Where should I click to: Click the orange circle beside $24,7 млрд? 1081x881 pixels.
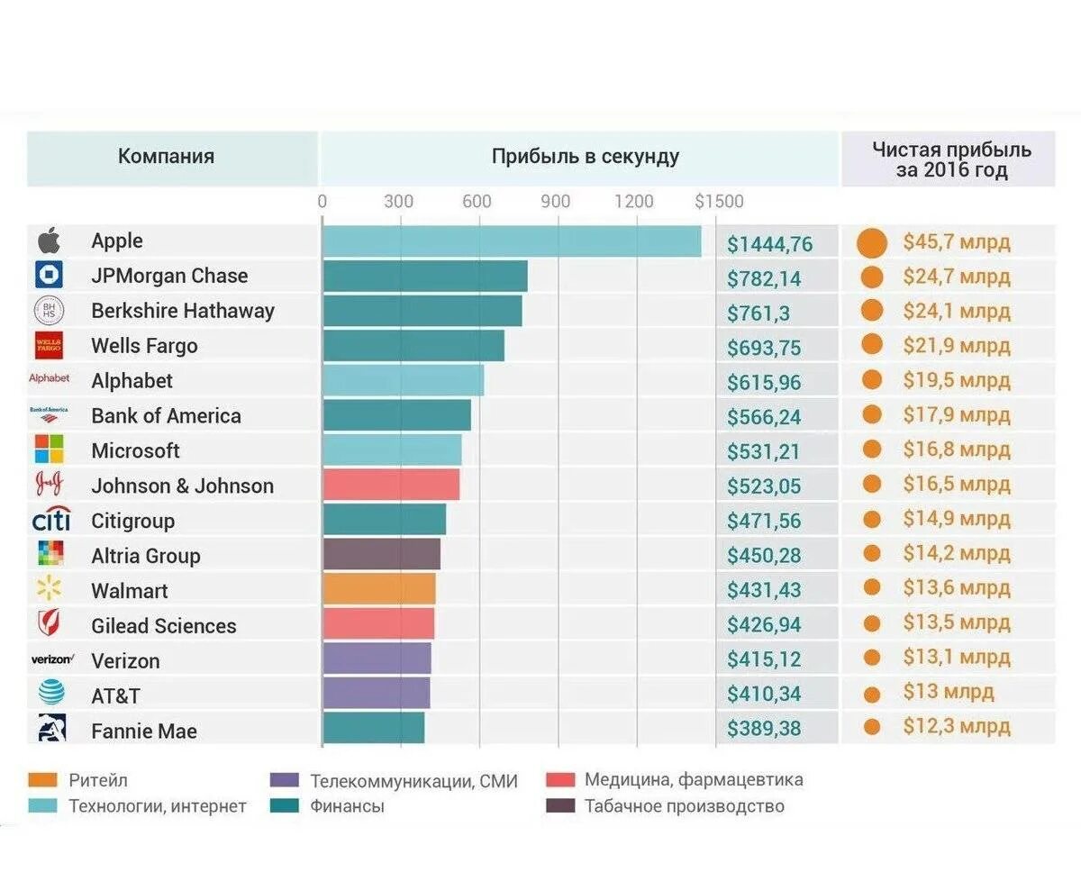coord(871,277)
